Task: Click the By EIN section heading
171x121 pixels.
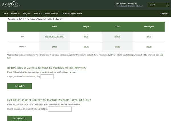Action: coord(47,68)
